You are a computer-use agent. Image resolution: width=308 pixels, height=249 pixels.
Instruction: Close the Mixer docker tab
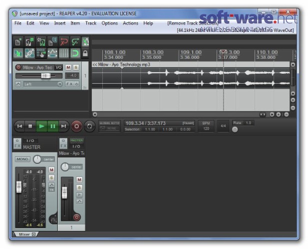33,234
